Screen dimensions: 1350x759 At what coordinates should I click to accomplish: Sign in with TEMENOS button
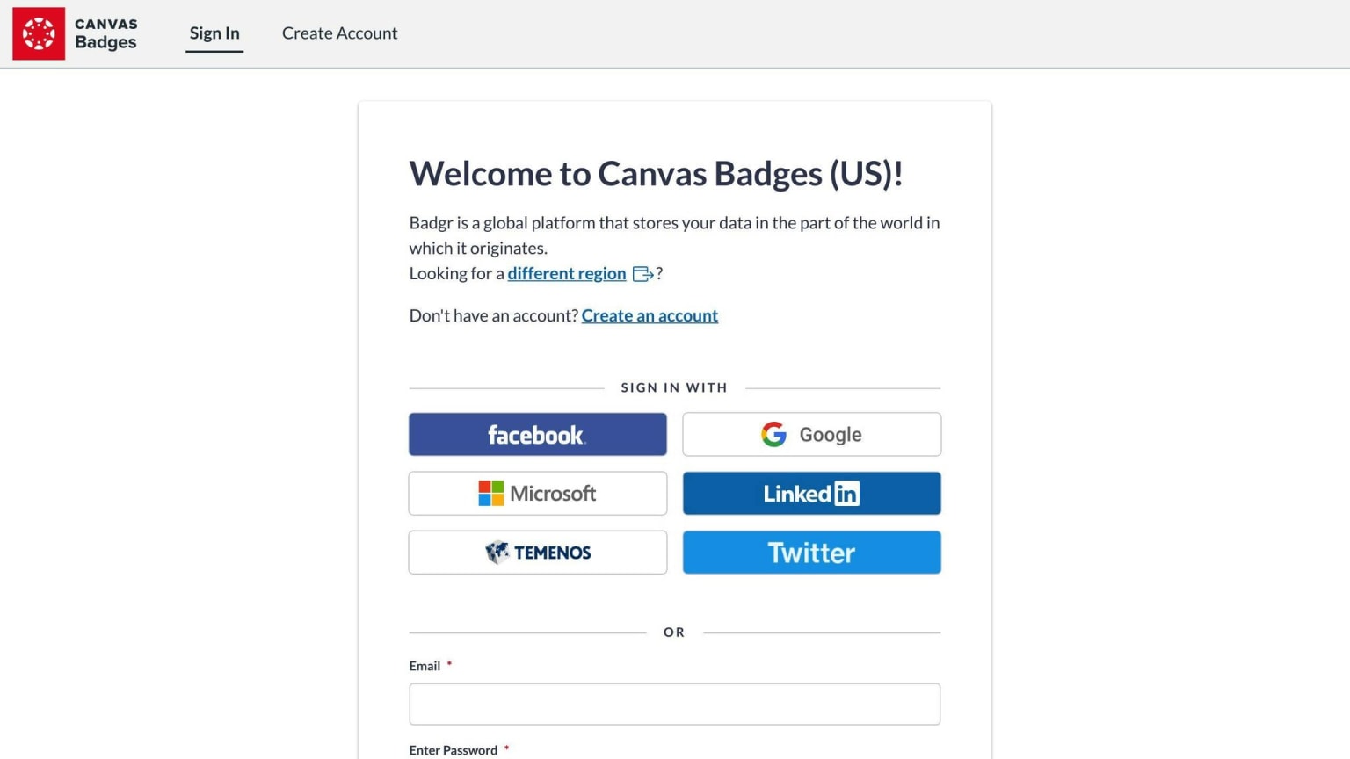[x=538, y=553]
